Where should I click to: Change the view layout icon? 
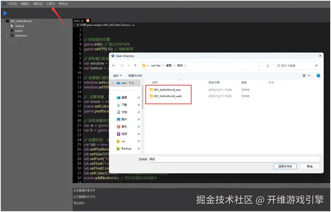[304, 75]
